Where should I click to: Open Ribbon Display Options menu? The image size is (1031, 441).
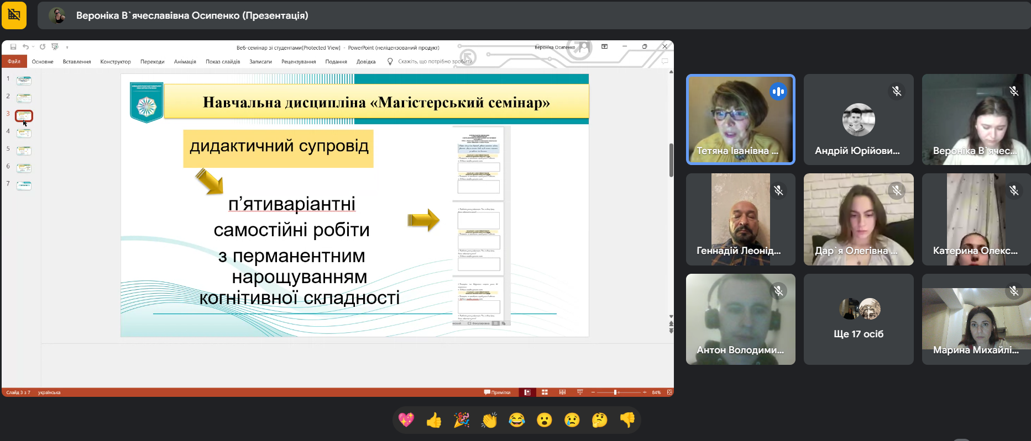coord(604,47)
